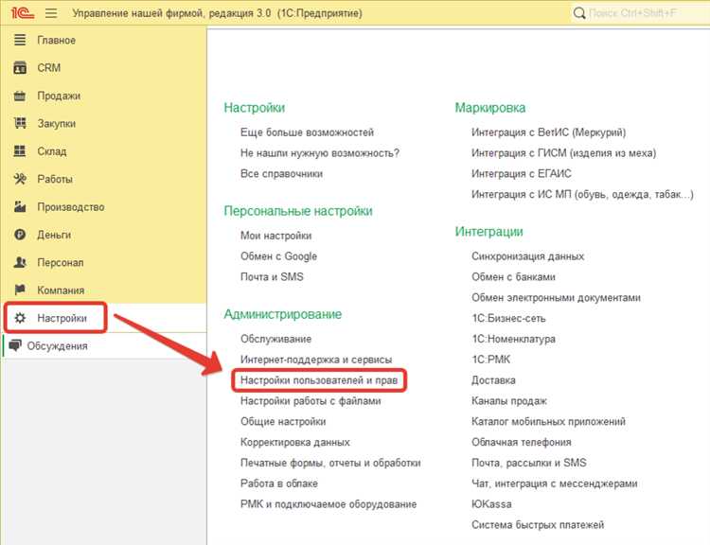The height and width of the screenshot is (545, 710).
Task: Open Чат, интеграция с мессенджерами
Action: [x=554, y=483]
